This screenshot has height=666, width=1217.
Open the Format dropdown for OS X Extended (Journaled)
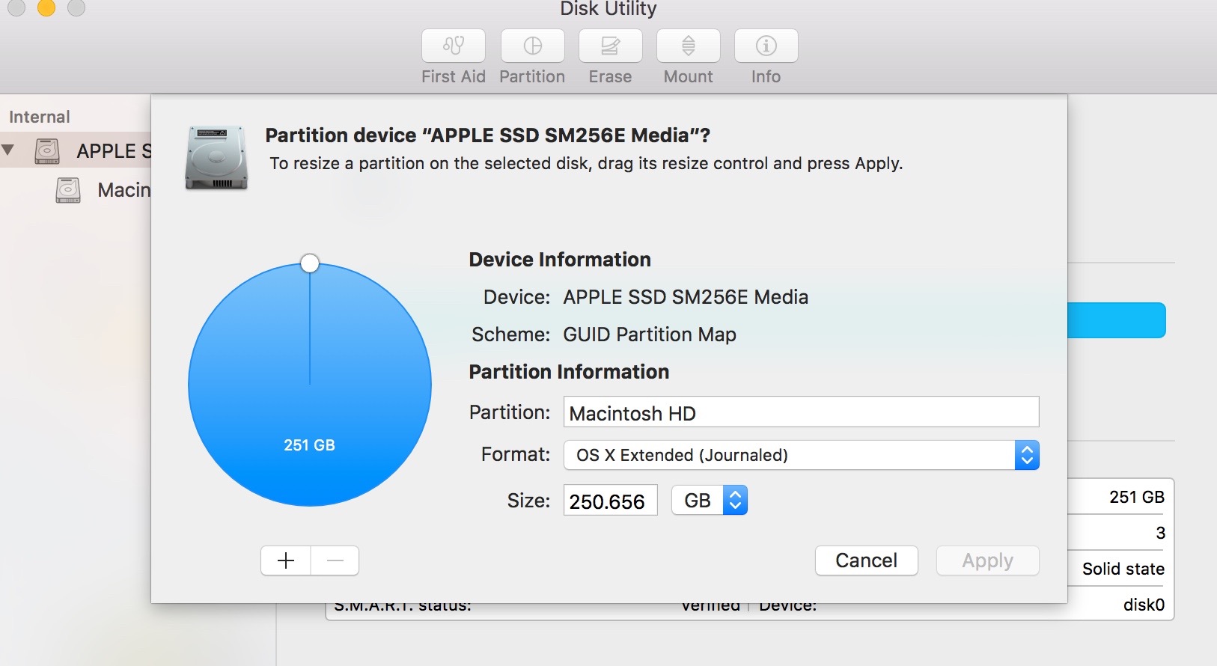(801, 455)
